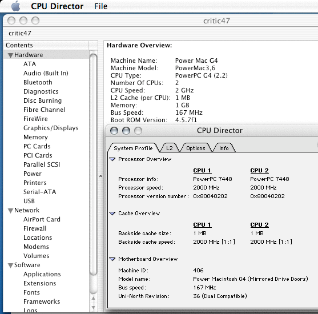Click the CPU 1 heading in Cache Overview

(x=203, y=225)
